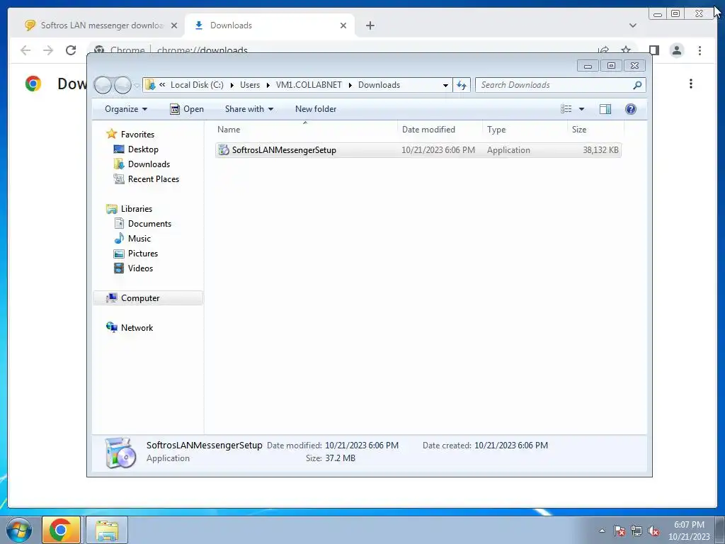Screen dimensions: 725x544
Task: Select SoftrosLANMessengerSetup file row
Action: (x=418, y=150)
